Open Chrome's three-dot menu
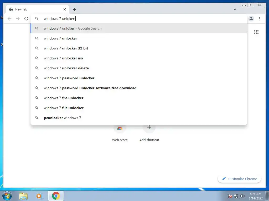The height and width of the screenshot is (201, 269). point(260,19)
